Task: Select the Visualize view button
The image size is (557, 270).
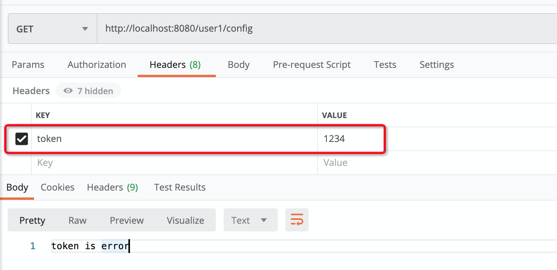Action: 185,220
